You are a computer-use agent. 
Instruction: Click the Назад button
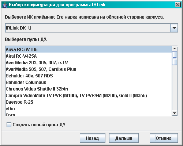tap(93, 138)
